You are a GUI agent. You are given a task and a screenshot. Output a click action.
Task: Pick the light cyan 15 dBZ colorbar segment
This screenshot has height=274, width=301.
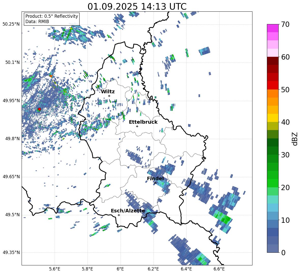pyautogui.click(x=273, y=199)
